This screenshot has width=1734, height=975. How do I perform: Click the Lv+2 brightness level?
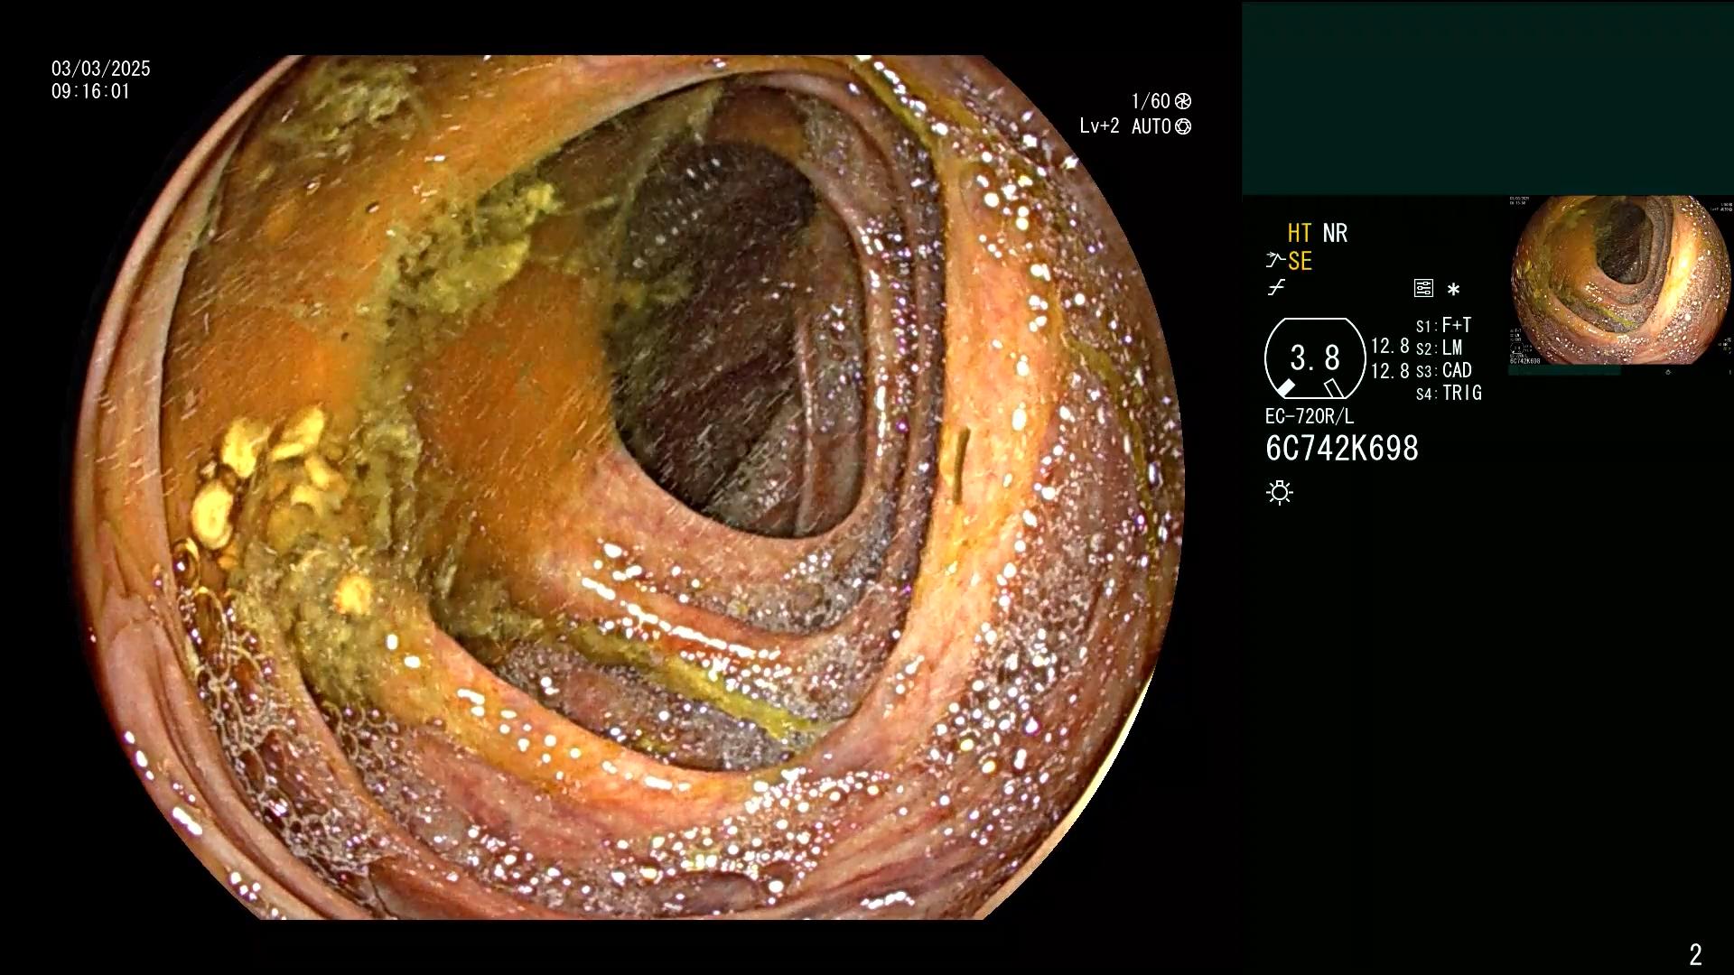(x=1099, y=126)
